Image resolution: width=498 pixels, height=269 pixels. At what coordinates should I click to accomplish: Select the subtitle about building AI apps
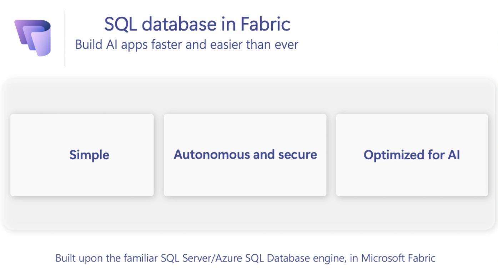187,45
